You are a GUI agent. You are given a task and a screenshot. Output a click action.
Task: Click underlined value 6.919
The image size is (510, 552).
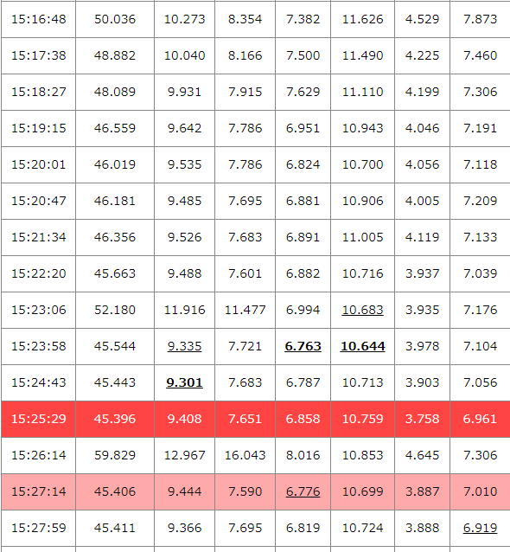pos(480,528)
